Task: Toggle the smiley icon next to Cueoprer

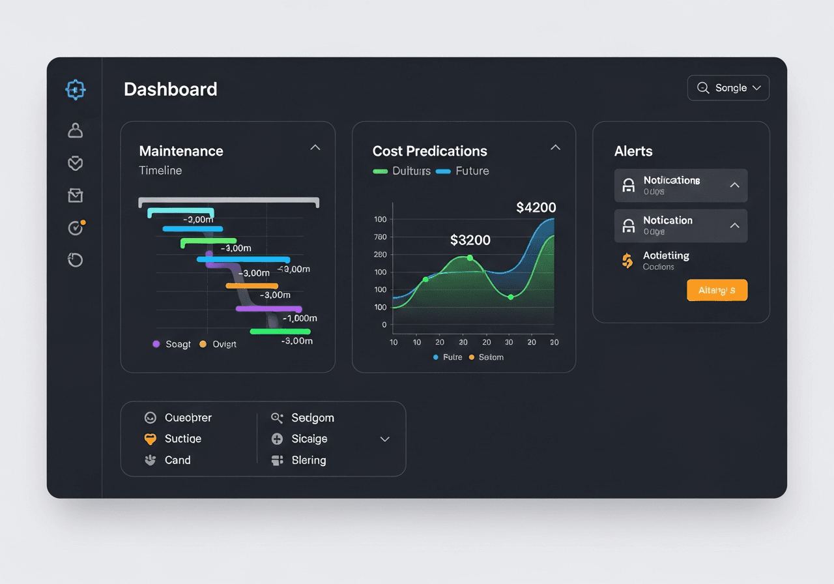Action: coord(151,417)
